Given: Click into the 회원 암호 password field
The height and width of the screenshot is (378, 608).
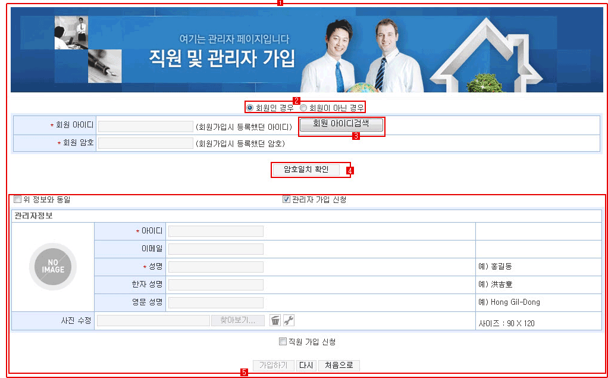Looking at the screenshot, I should point(145,143).
